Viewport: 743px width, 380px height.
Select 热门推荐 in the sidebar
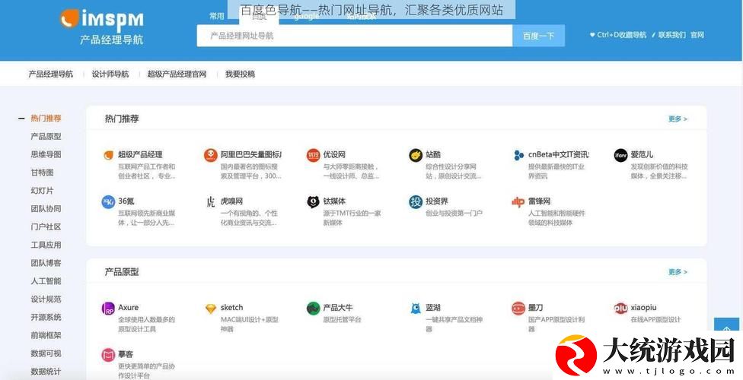(46, 119)
